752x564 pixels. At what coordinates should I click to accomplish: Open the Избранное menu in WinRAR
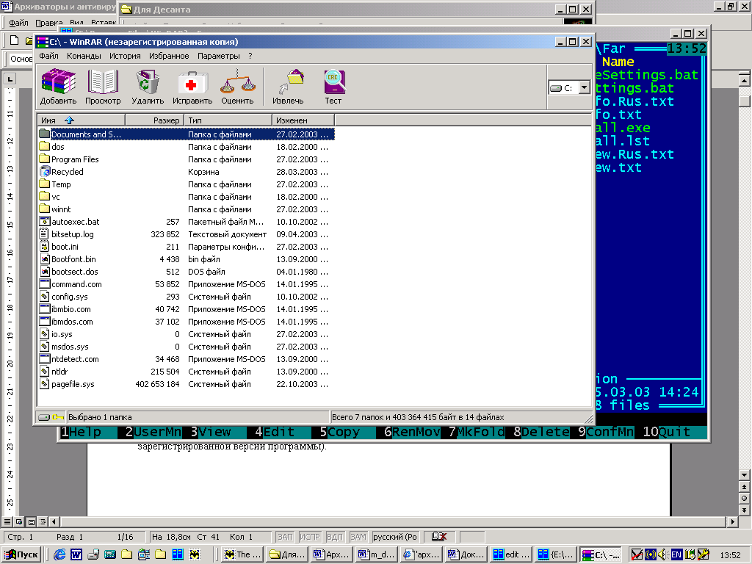click(169, 56)
